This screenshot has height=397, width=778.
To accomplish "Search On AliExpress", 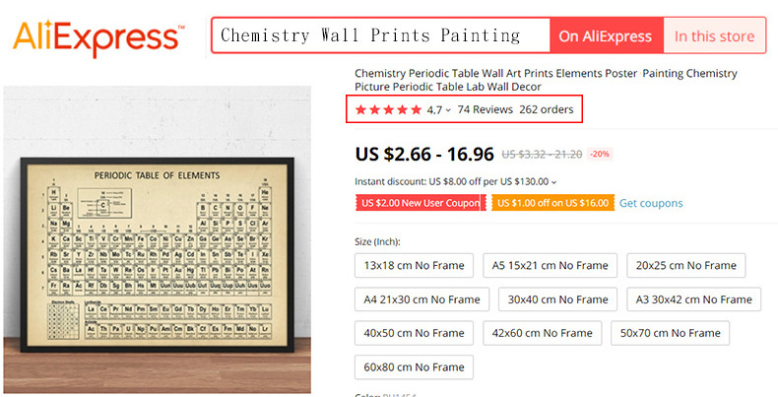I will click(605, 36).
